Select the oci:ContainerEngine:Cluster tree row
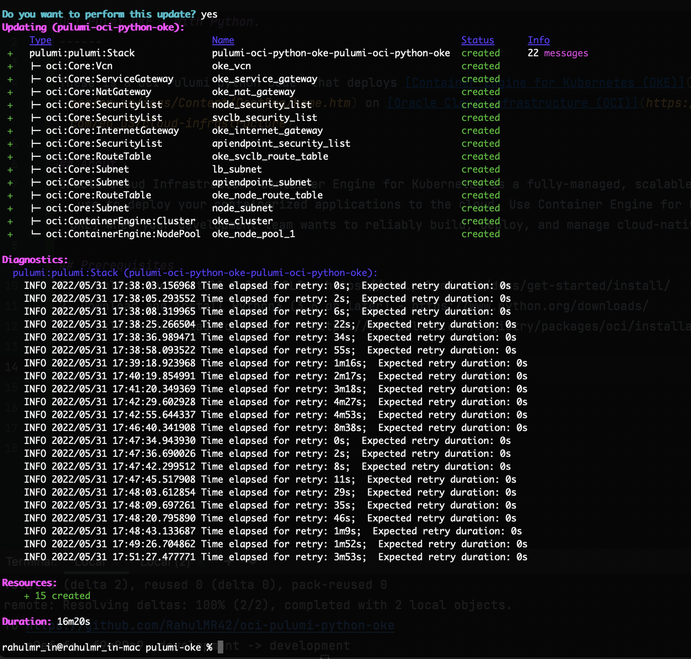691x659 pixels. pos(113,221)
